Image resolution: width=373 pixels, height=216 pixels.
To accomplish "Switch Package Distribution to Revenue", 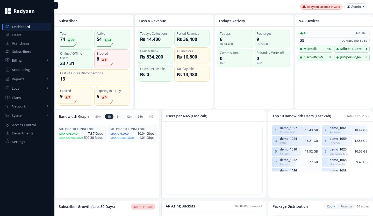I will (346, 206).
